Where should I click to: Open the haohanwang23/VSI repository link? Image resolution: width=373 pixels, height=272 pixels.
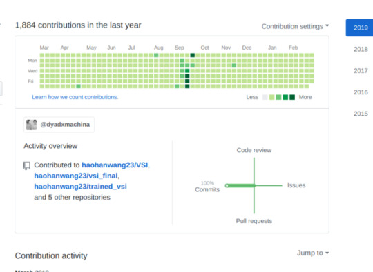tap(115, 165)
